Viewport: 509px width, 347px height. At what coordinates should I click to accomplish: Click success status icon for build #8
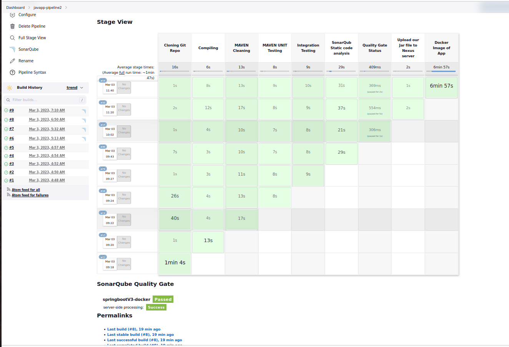coord(6,120)
